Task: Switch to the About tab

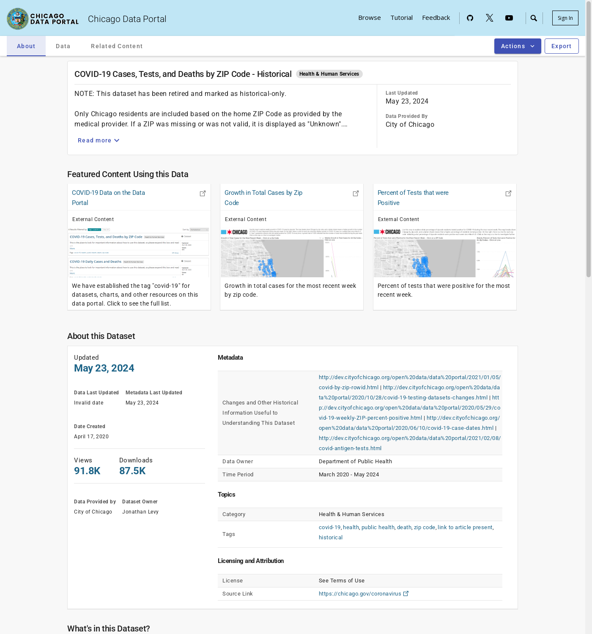Action: coord(26,46)
